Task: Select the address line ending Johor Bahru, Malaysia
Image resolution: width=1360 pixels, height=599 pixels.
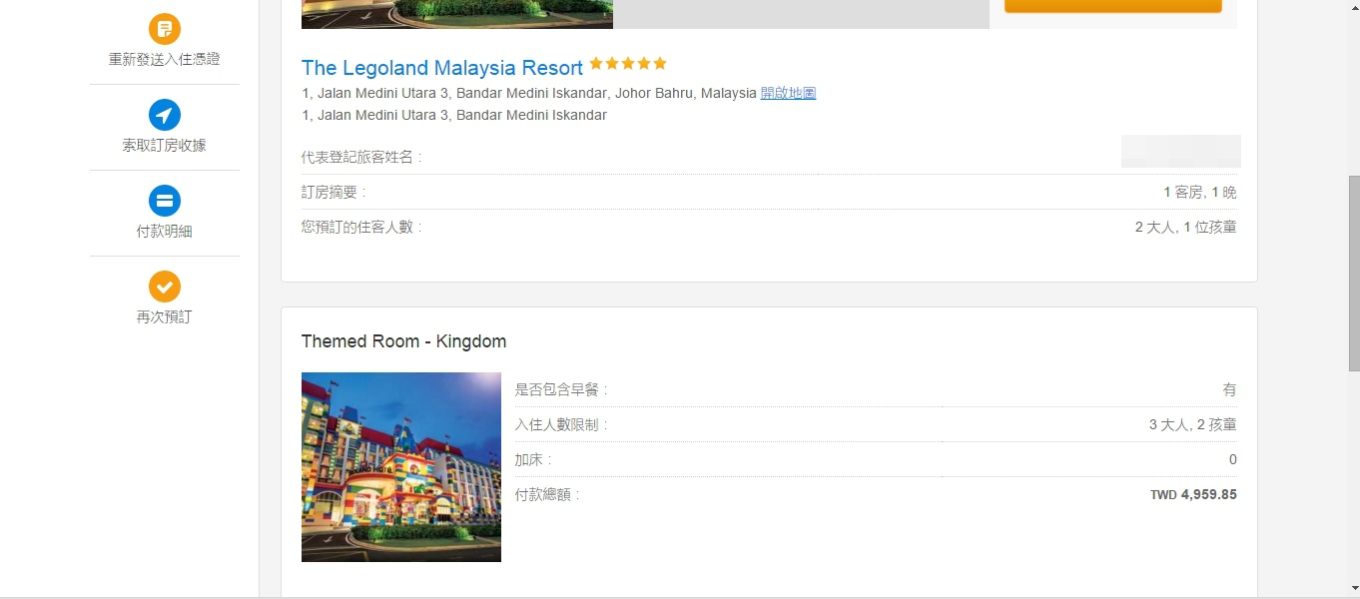Action: click(529, 93)
